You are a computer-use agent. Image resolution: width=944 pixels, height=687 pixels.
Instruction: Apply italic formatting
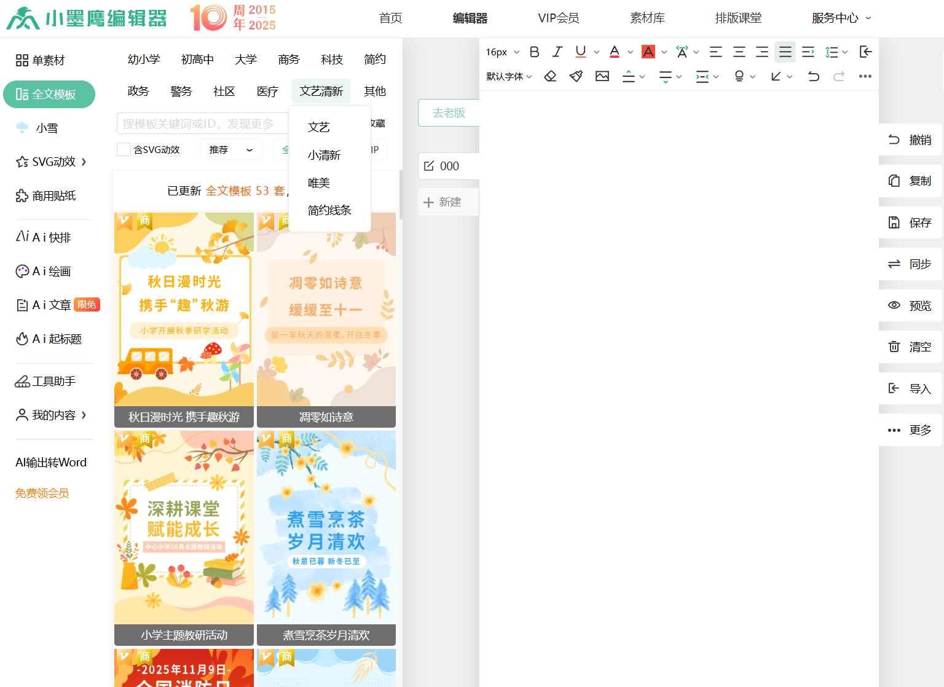point(557,52)
